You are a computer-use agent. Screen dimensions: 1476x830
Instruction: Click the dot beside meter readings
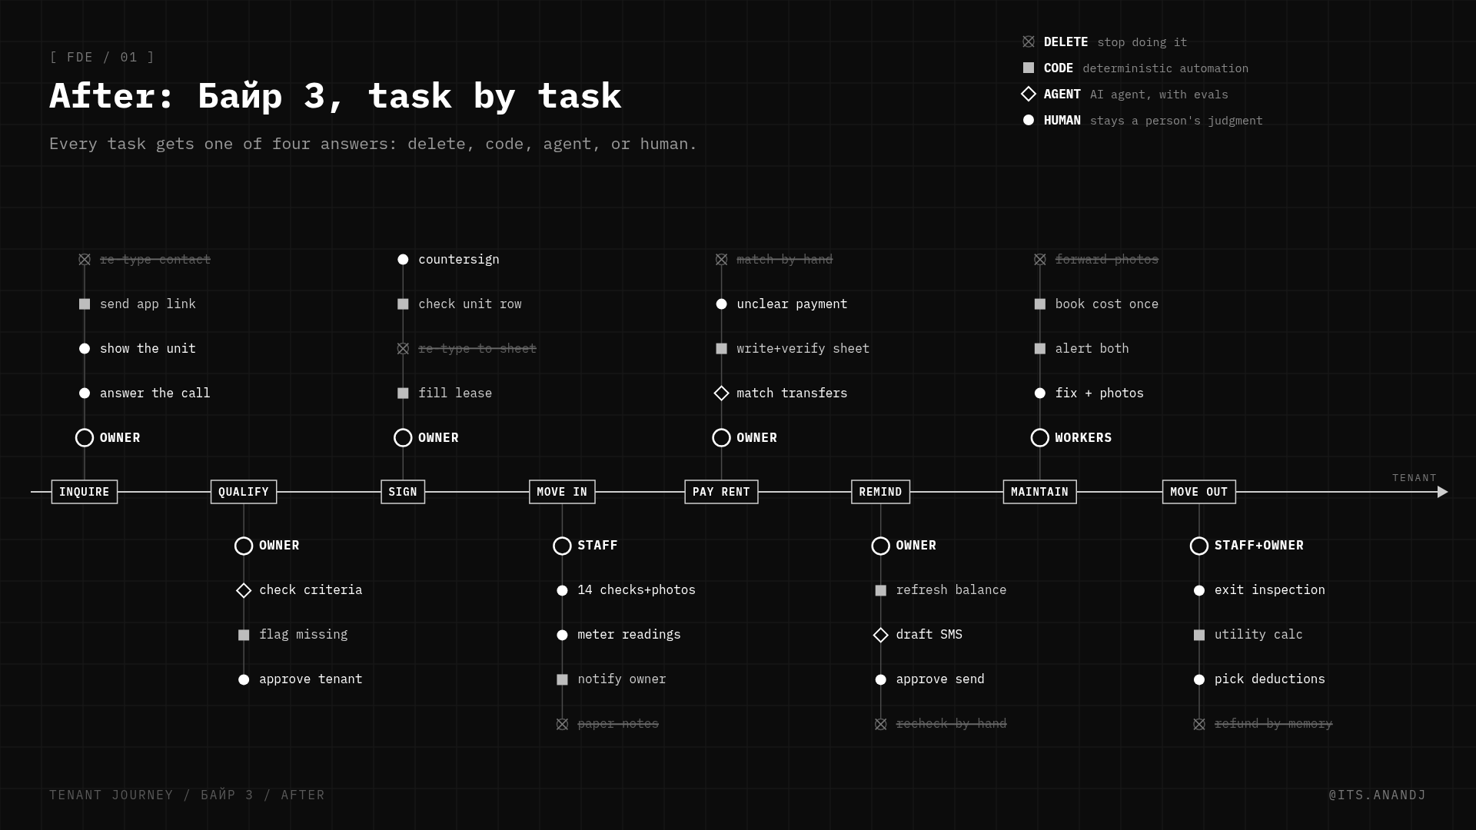(562, 635)
